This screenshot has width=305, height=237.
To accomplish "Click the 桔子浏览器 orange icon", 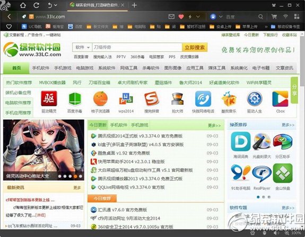I will click(100, 99).
